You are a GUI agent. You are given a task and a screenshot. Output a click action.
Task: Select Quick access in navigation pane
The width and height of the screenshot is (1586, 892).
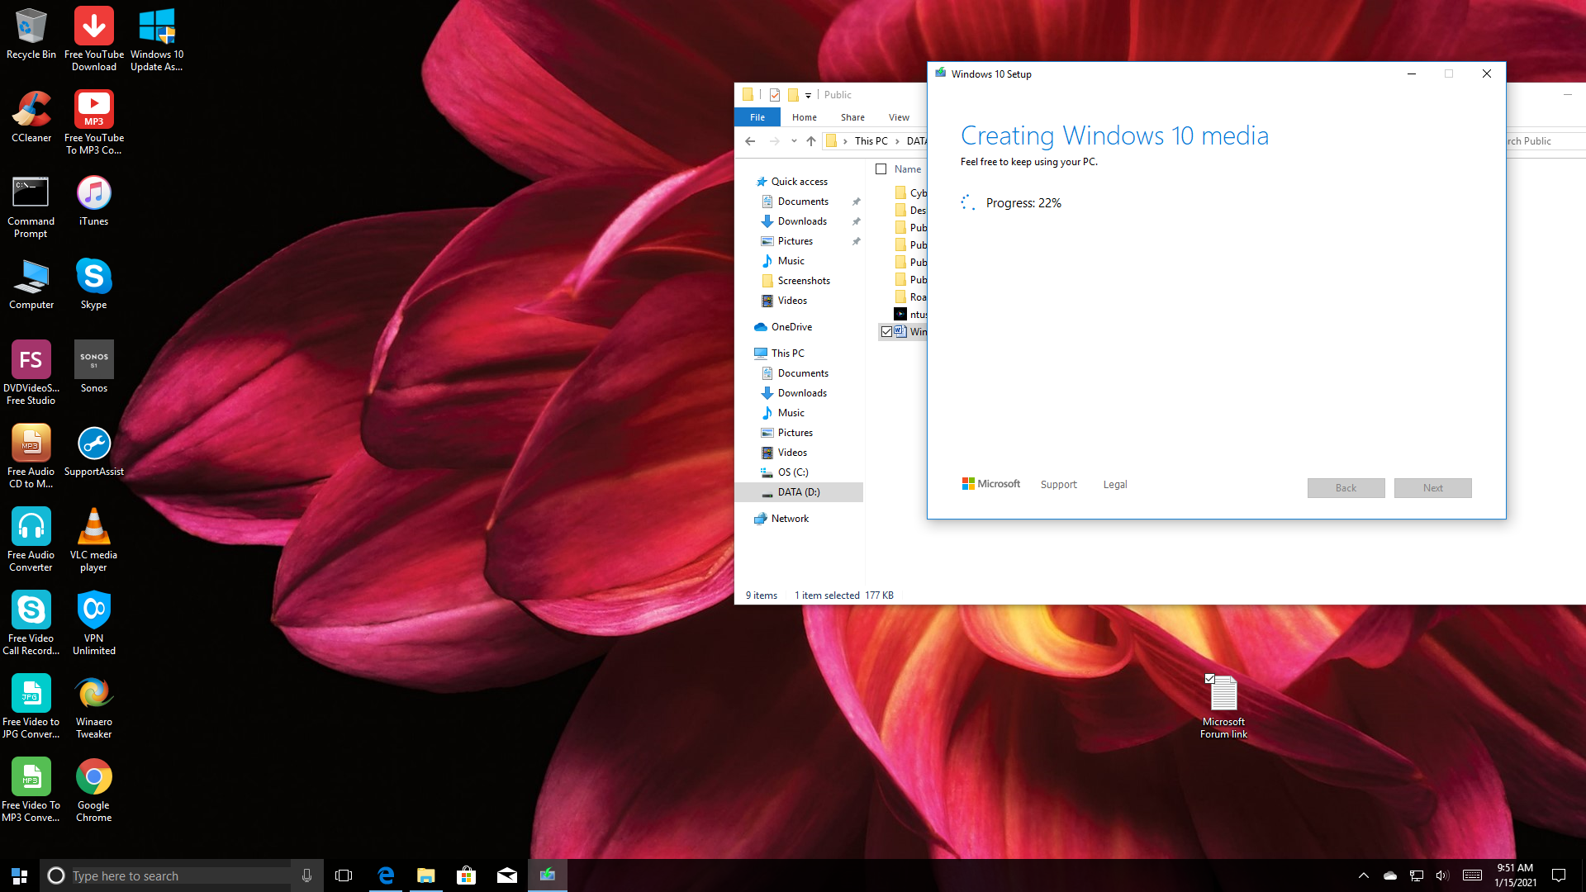pyautogui.click(x=799, y=182)
